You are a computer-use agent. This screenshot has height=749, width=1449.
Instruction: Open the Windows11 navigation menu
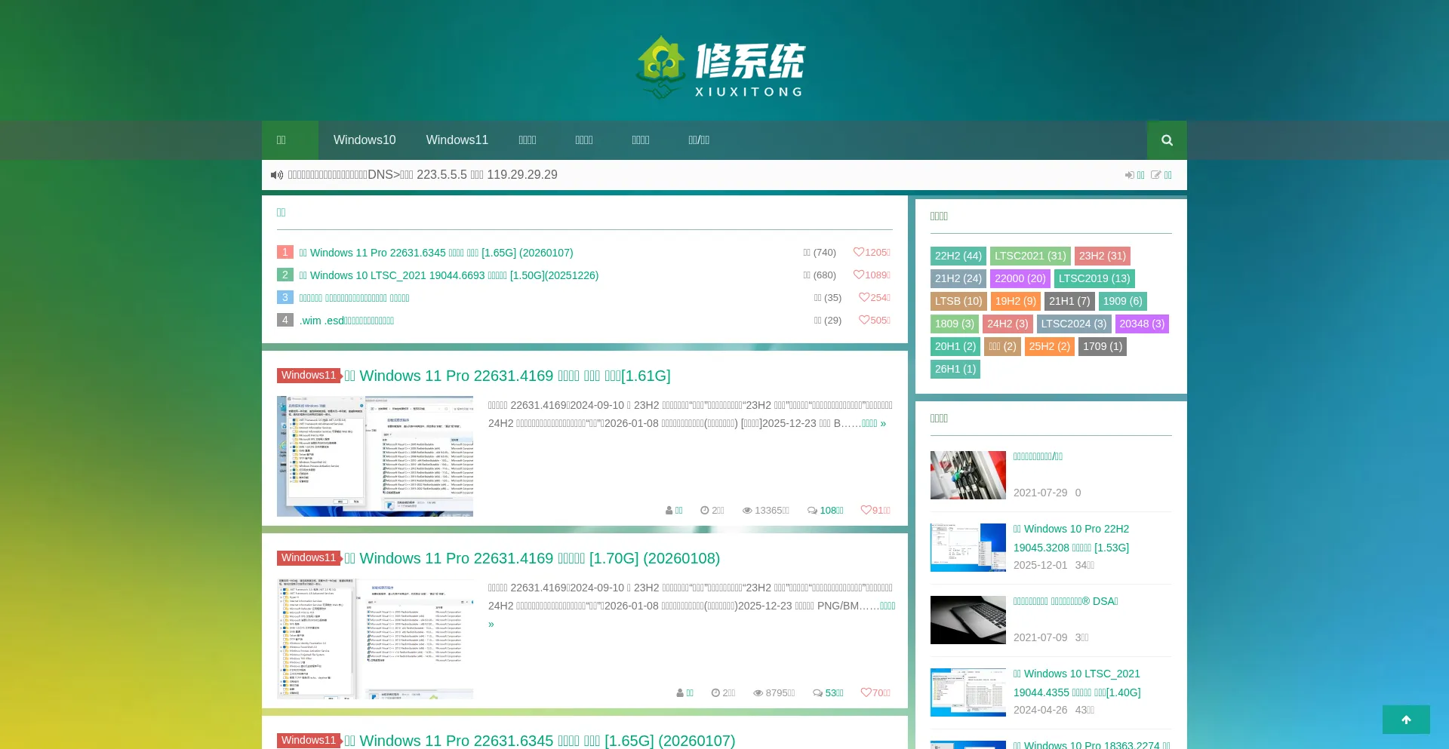click(x=457, y=140)
